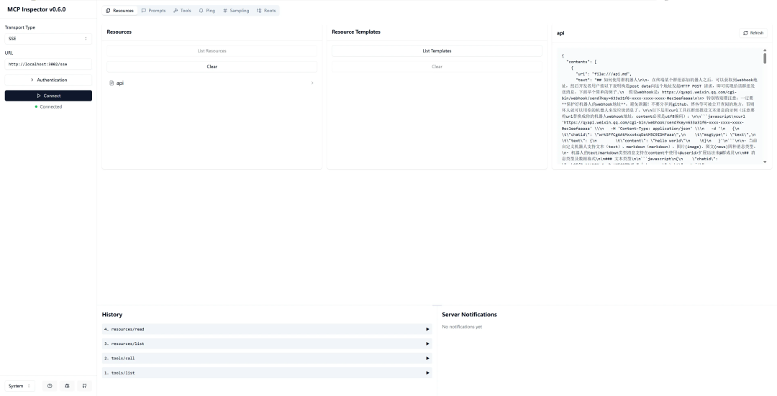Click the Connect button

[x=49, y=96]
